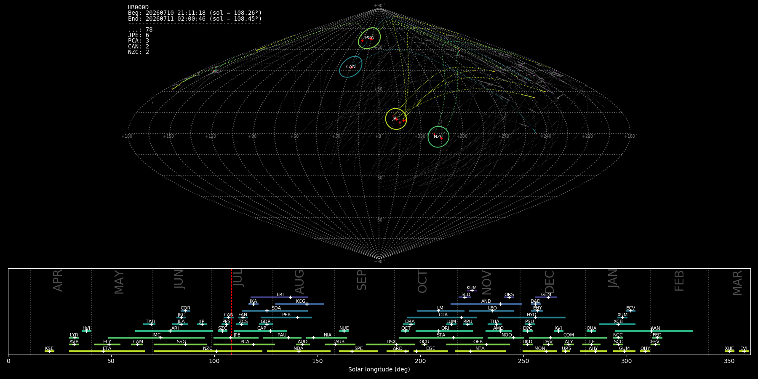The height and width of the screenshot is (379, 758).
Task: Select the KUM shower marker
Action: [x=472, y=291]
